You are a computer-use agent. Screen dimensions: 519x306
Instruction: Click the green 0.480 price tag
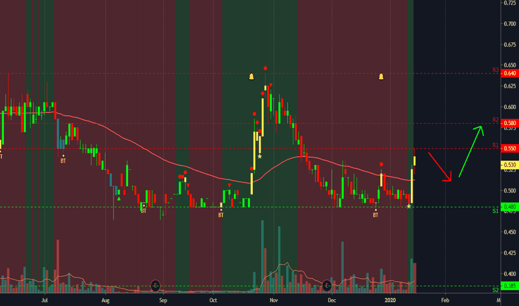point(510,207)
